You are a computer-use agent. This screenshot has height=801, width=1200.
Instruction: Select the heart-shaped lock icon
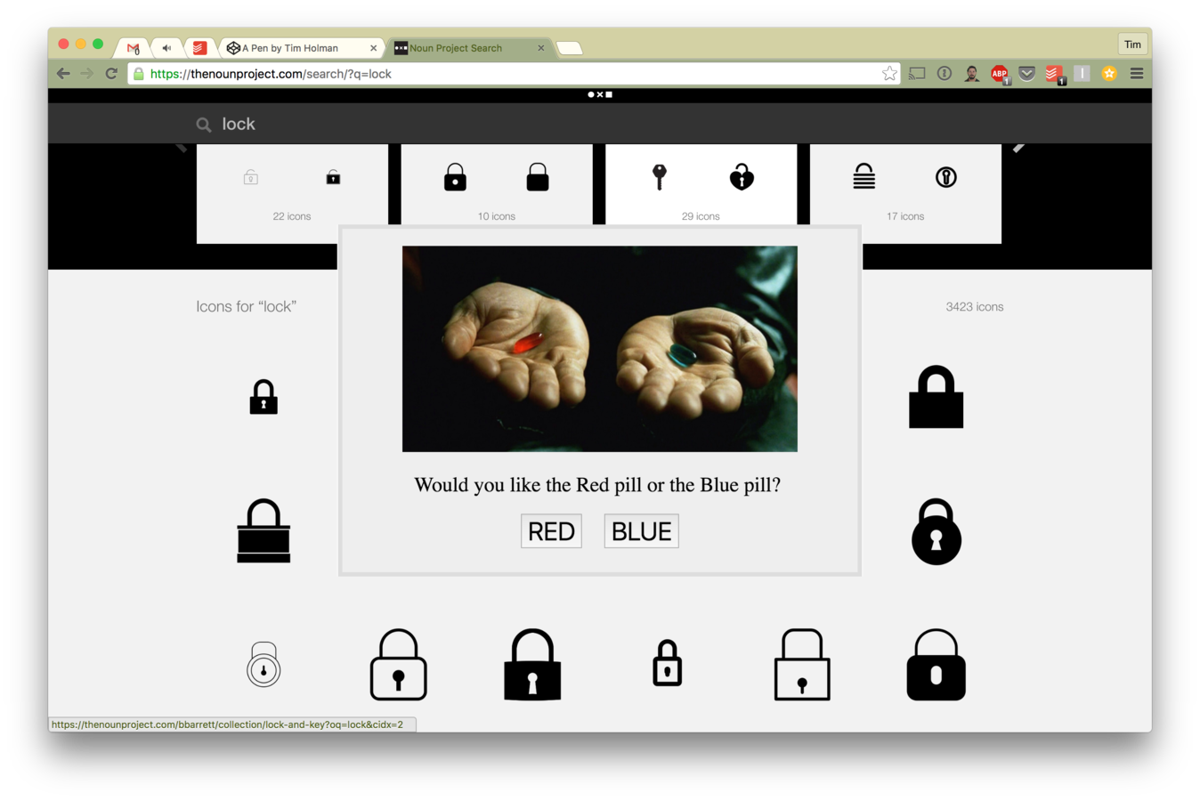click(742, 177)
